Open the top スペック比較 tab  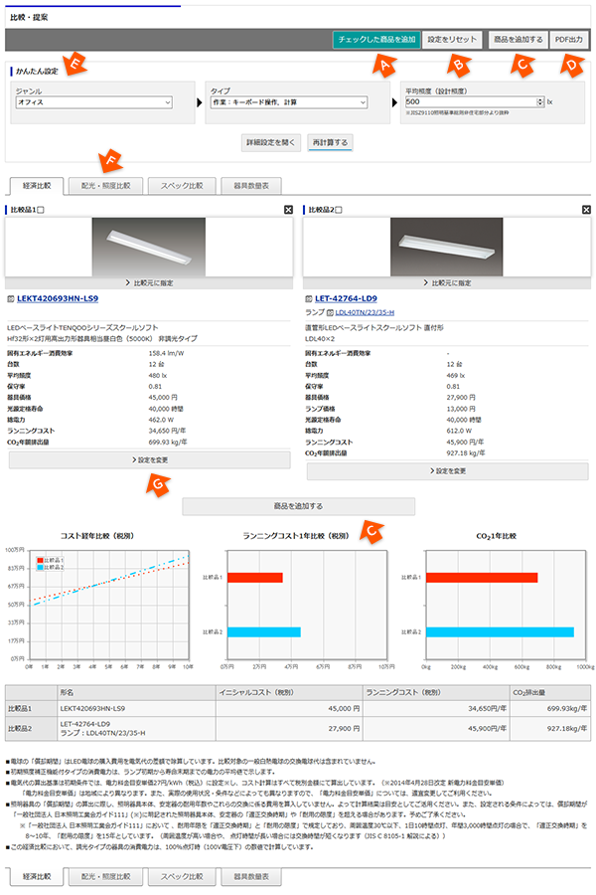coord(180,185)
